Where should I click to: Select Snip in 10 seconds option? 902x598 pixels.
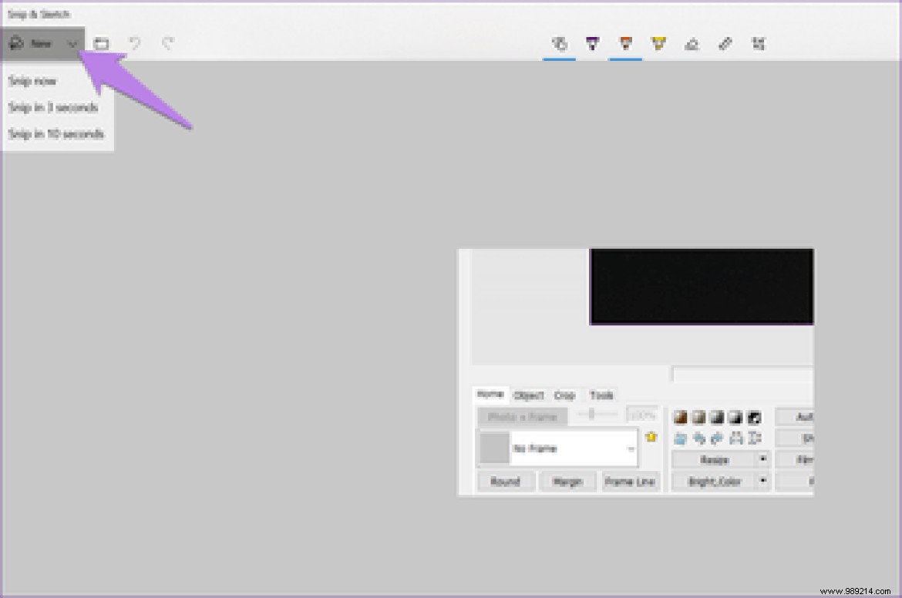56,133
